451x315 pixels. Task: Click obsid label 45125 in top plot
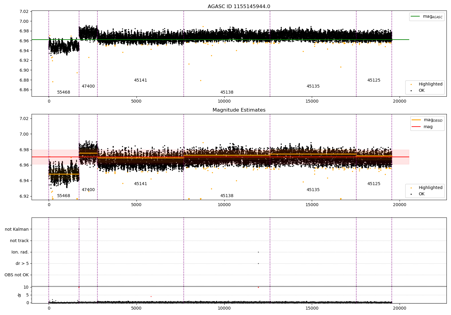[374, 80]
